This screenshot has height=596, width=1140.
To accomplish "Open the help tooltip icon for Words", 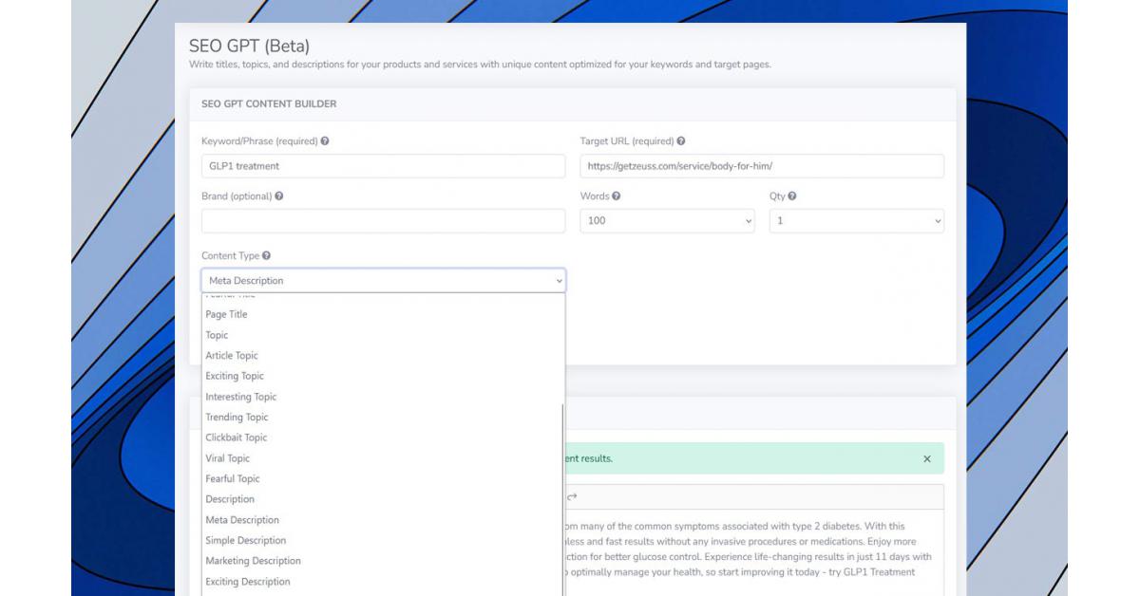I will click(x=617, y=196).
